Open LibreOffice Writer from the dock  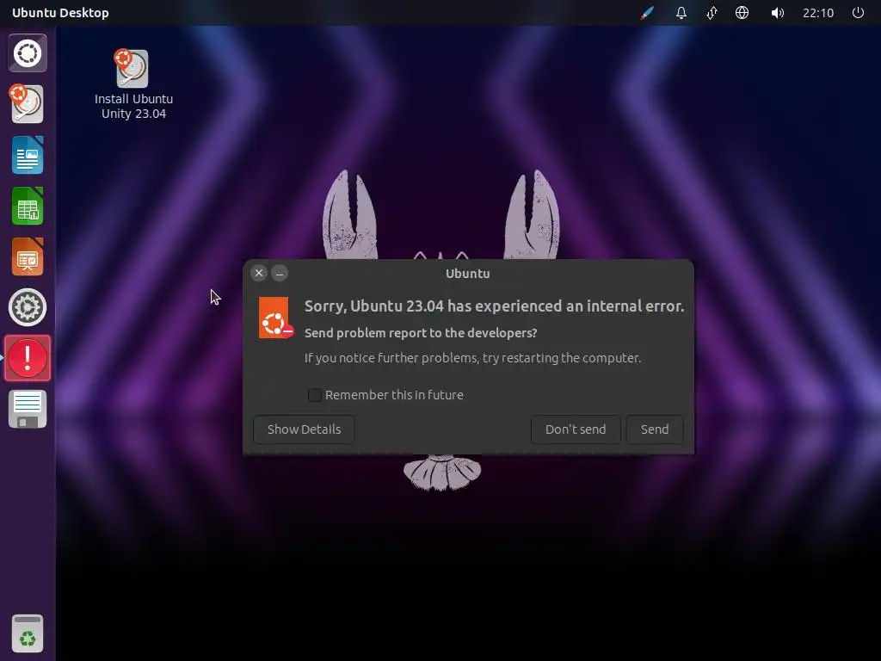tap(27, 155)
